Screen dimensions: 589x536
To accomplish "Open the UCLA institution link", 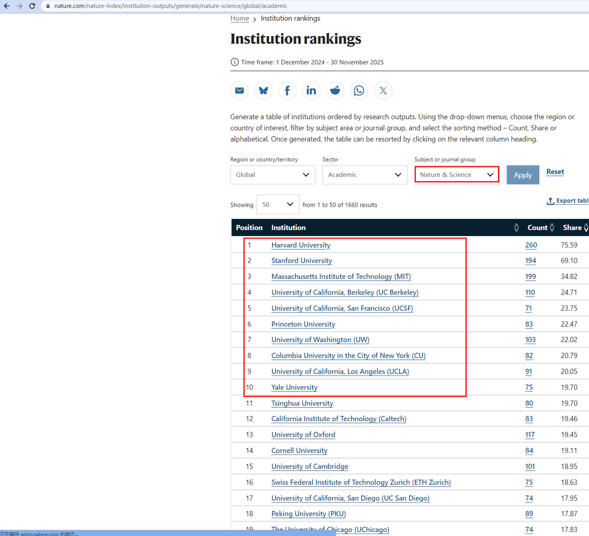I will (x=340, y=372).
